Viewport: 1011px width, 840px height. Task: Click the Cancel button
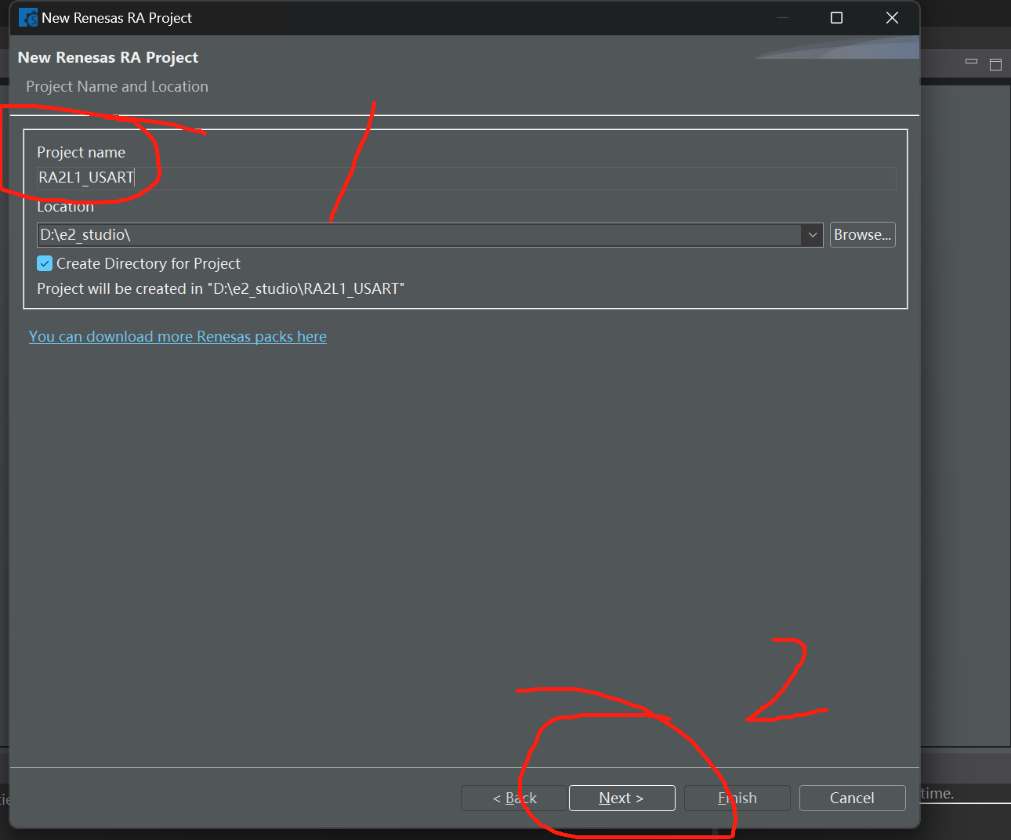[x=852, y=798]
